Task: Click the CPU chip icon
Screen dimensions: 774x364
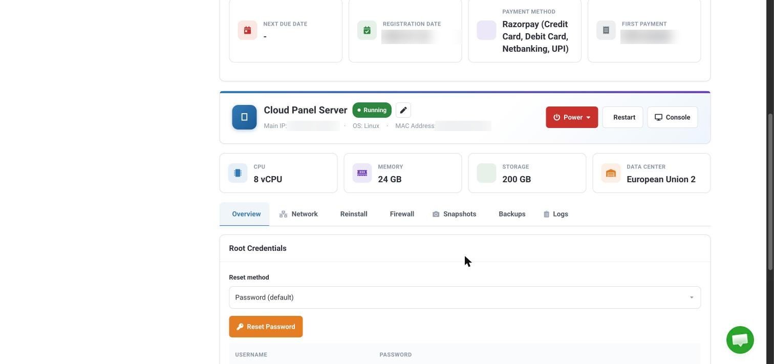Action: pos(238,173)
